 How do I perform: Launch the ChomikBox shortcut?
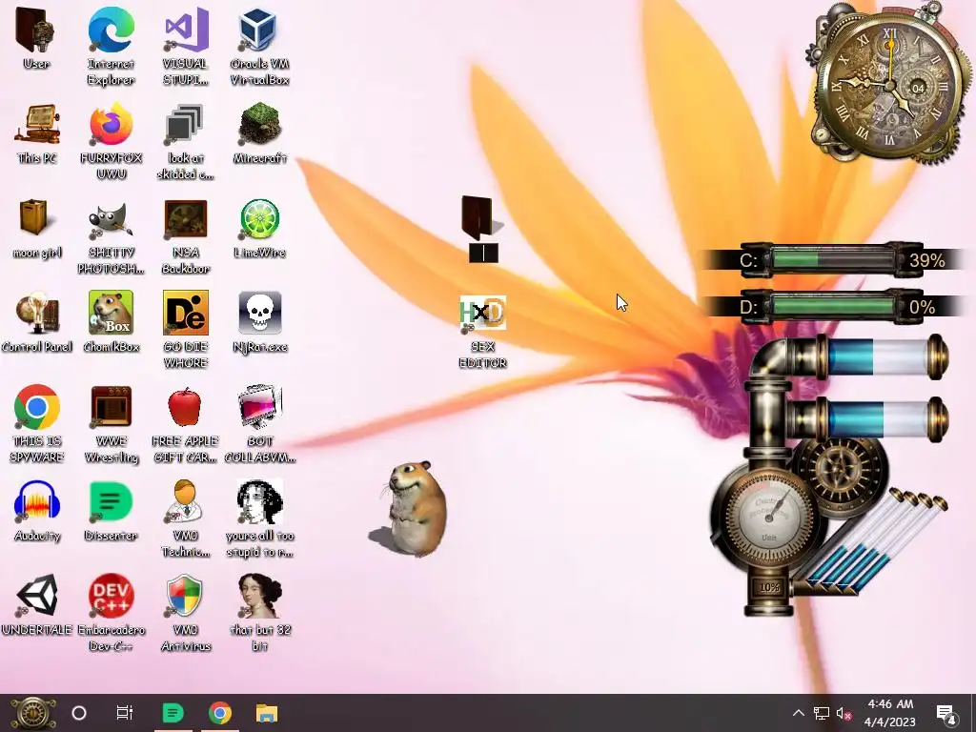tap(111, 313)
